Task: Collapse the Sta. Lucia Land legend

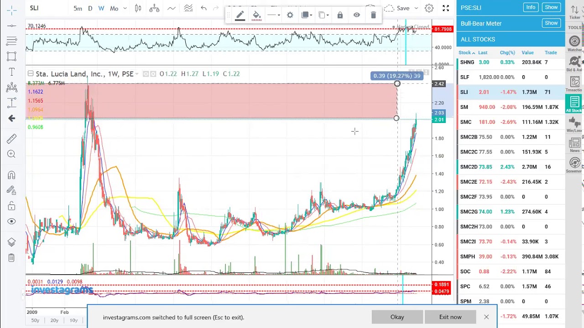Action: [30, 73]
